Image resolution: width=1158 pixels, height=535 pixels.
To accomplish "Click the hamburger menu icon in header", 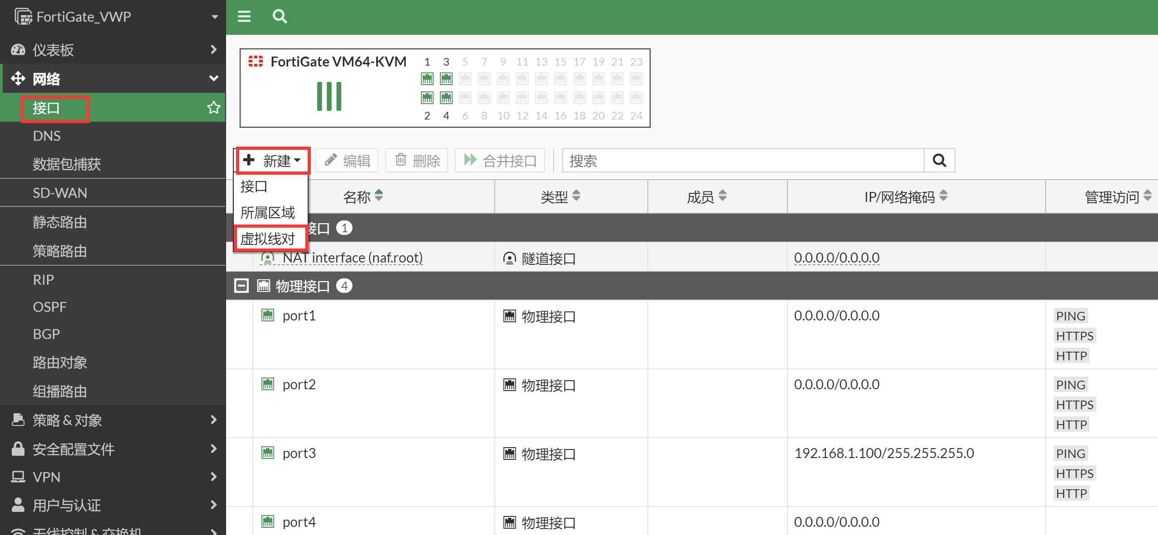I will coord(244,17).
